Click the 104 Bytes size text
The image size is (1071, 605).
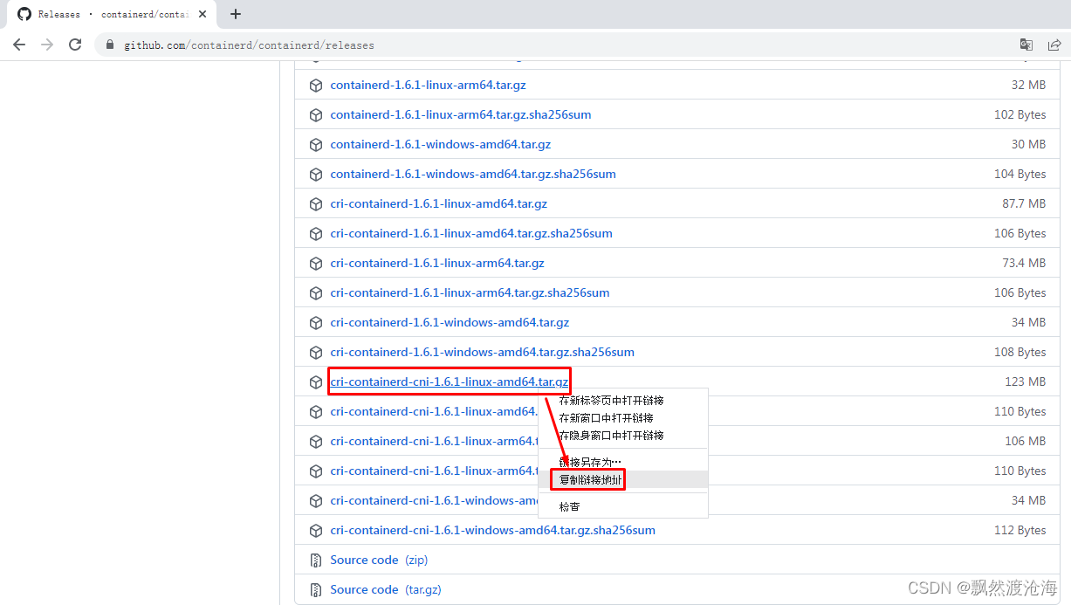tap(1020, 175)
